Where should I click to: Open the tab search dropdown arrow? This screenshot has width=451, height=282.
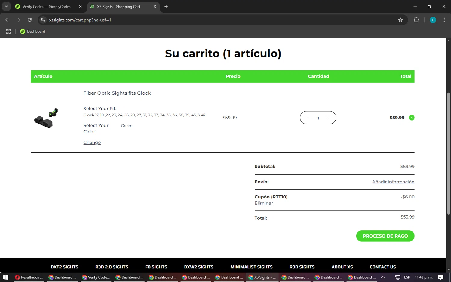tap(6, 6)
